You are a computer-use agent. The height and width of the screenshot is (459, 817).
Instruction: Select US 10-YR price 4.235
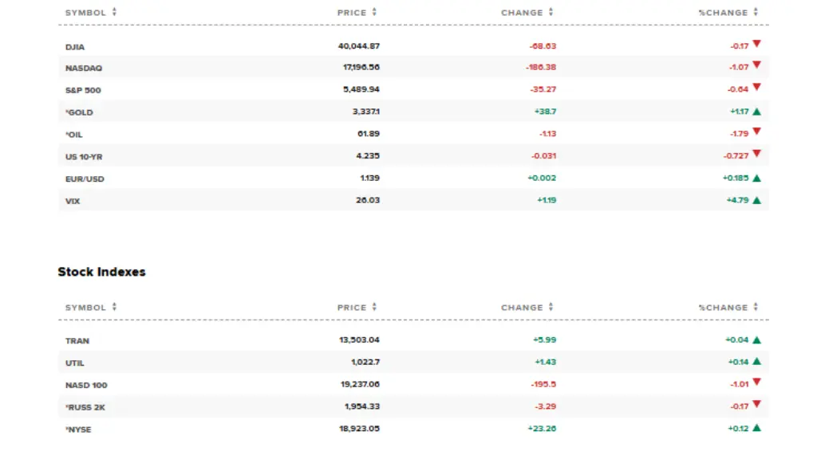tap(368, 155)
